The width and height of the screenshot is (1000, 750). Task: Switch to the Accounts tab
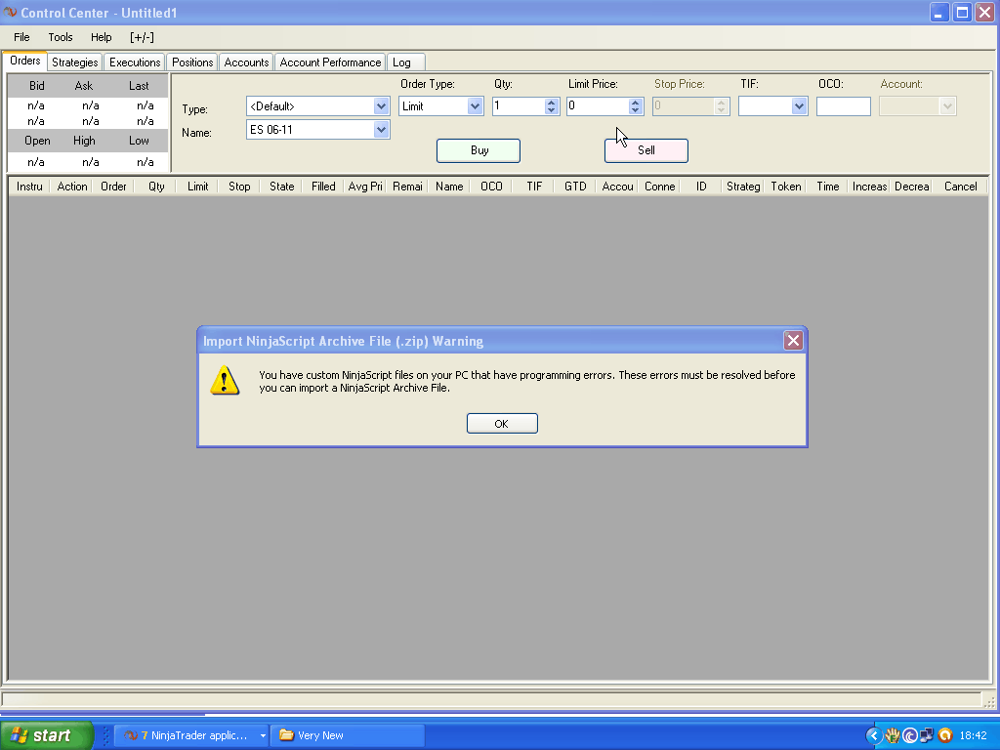[x=246, y=62]
